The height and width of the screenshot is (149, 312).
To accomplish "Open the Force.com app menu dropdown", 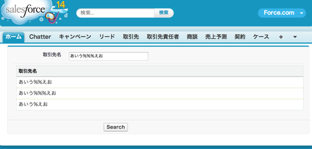I will [282, 13].
